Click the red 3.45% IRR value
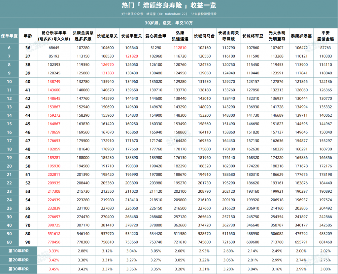The width and height of the screenshot is (338, 274). pos(54,269)
